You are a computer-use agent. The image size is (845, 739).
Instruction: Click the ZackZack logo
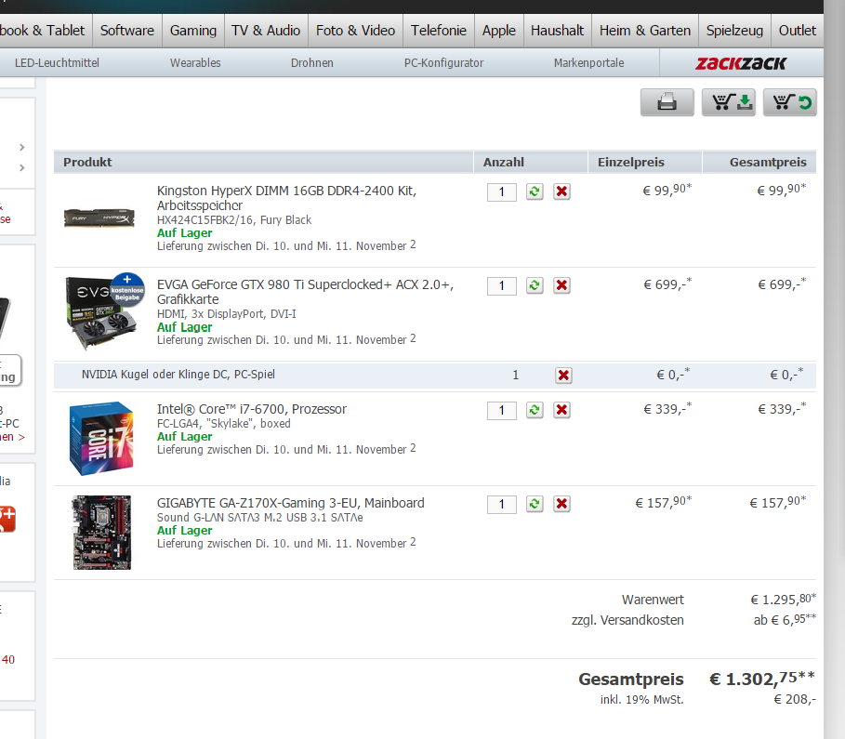pos(741,63)
